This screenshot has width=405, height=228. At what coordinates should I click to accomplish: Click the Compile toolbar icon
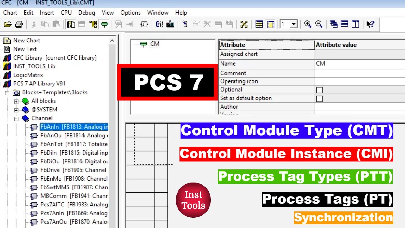pyautogui.click(x=159, y=24)
